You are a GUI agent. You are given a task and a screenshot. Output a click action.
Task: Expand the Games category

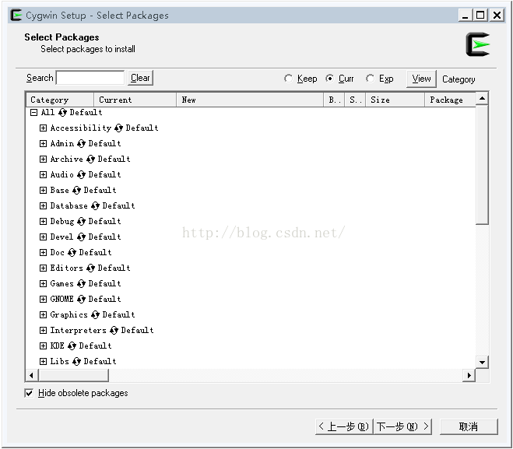(x=43, y=284)
